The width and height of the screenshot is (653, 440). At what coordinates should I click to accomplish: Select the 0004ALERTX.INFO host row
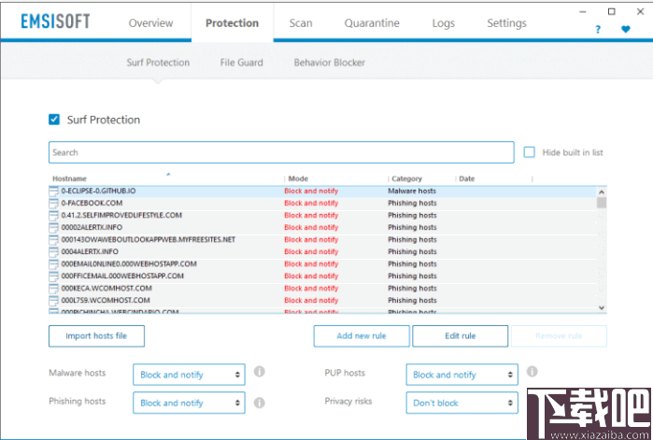[322, 252]
